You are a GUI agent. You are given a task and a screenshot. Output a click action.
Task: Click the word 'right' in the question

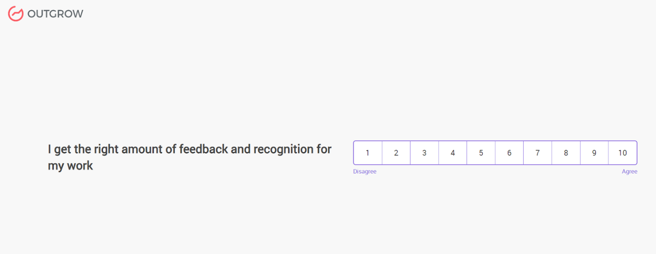pos(106,149)
